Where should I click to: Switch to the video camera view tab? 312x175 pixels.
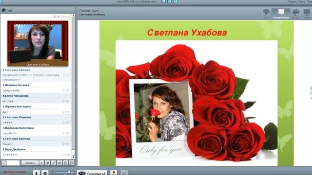296,14
